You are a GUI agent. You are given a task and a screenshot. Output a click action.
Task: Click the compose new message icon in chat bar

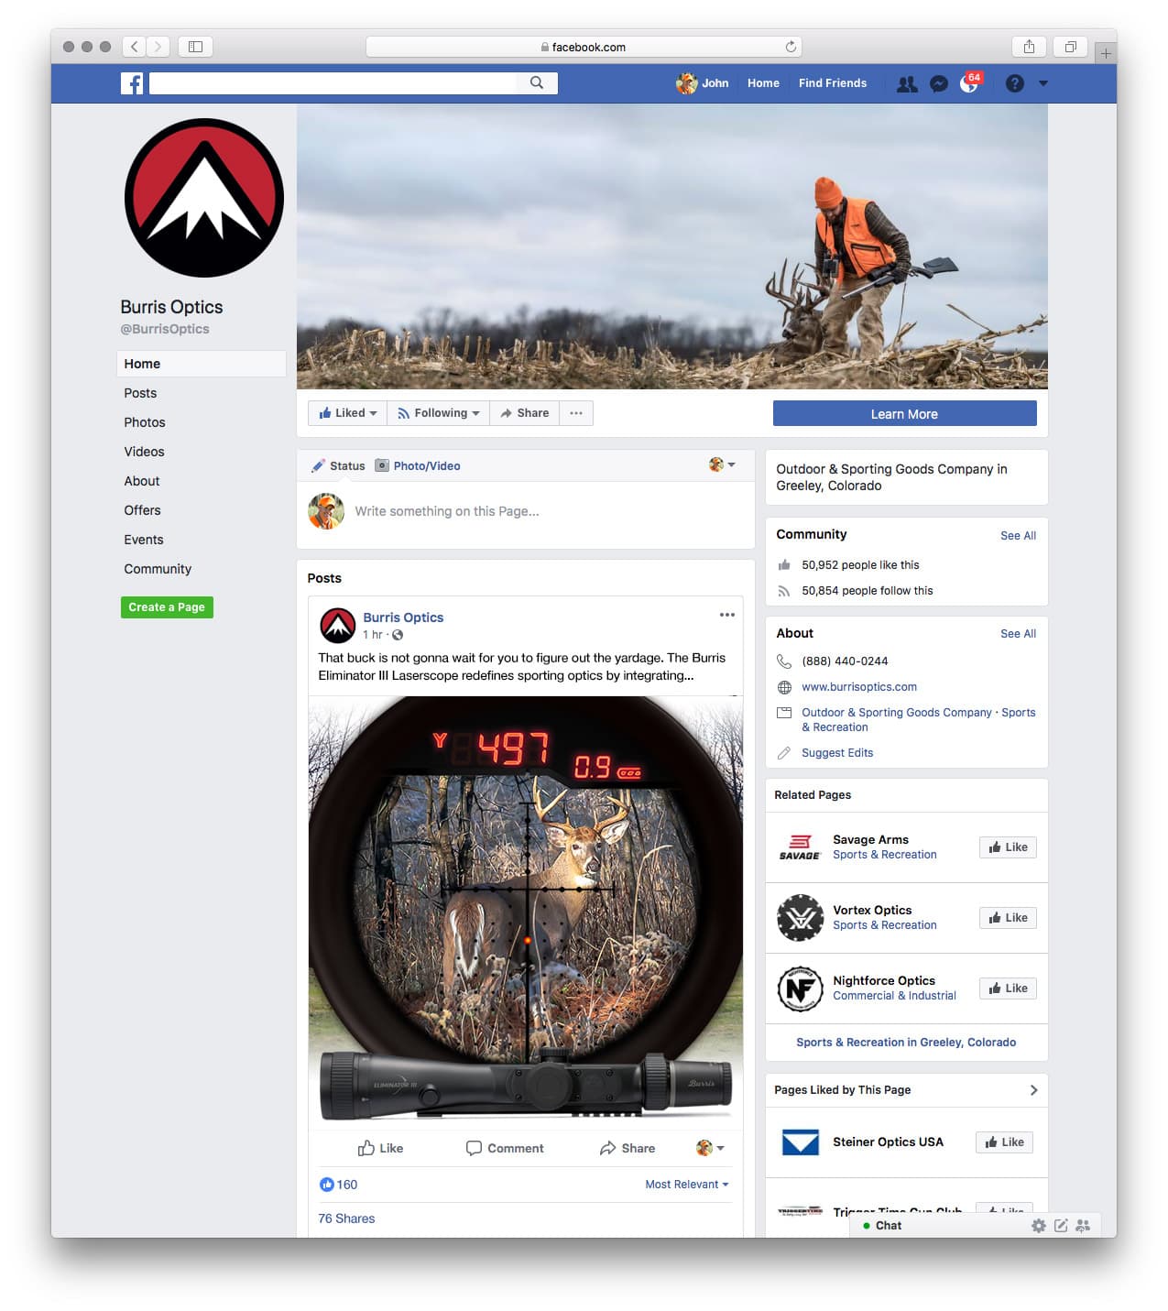pyautogui.click(x=1061, y=1226)
